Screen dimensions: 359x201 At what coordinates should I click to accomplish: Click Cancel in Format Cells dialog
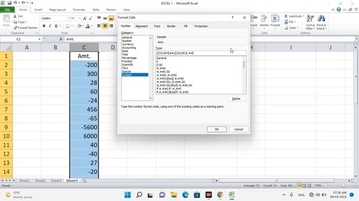click(238, 129)
